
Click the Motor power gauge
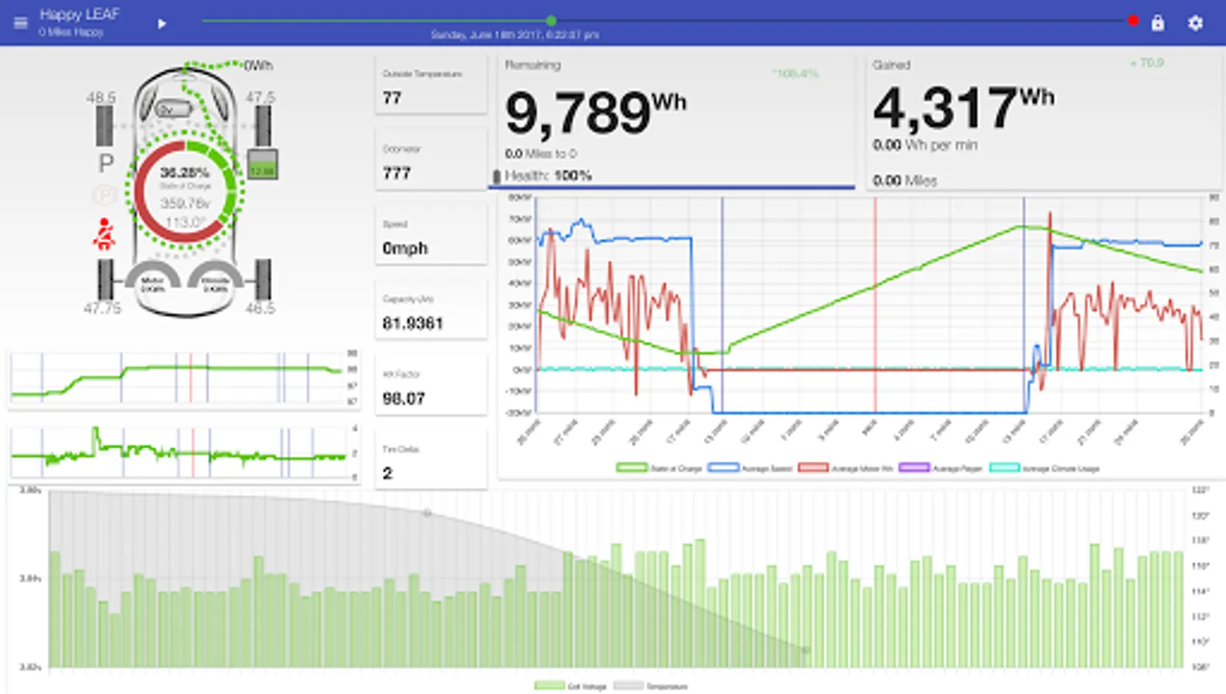tap(153, 282)
